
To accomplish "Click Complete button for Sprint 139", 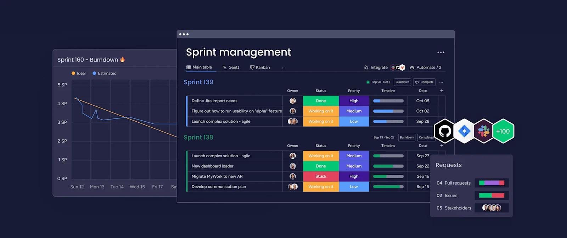I will [424, 82].
